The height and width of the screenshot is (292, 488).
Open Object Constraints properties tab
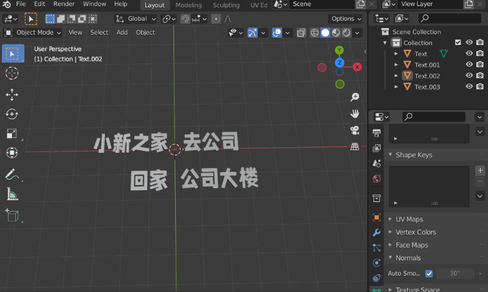pos(376,278)
